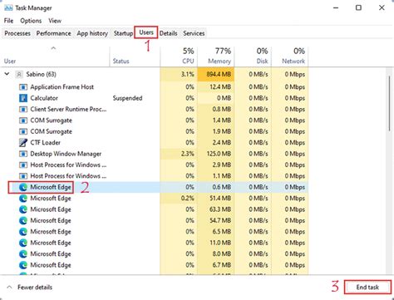Open the View menu
Viewport: 394px width, 300px height.
point(55,21)
